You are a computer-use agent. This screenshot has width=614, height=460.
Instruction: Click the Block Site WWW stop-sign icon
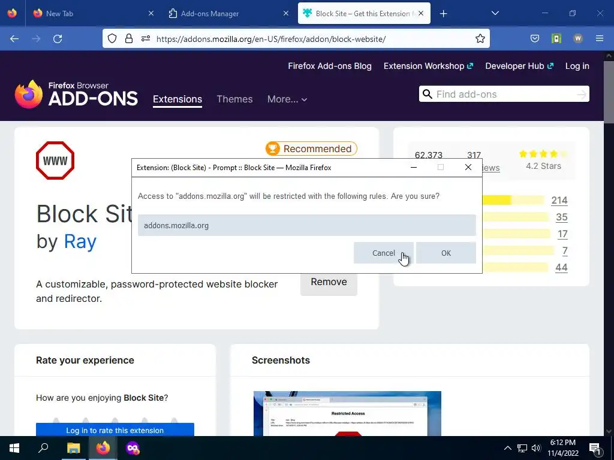[55, 161]
